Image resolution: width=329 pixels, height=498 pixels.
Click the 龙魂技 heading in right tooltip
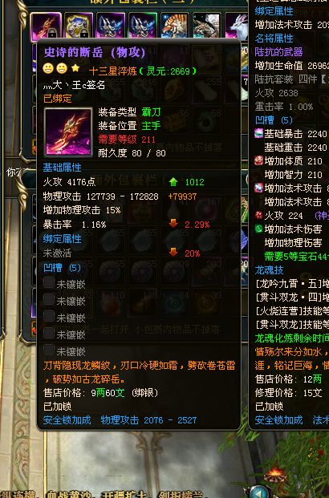[x=270, y=270]
